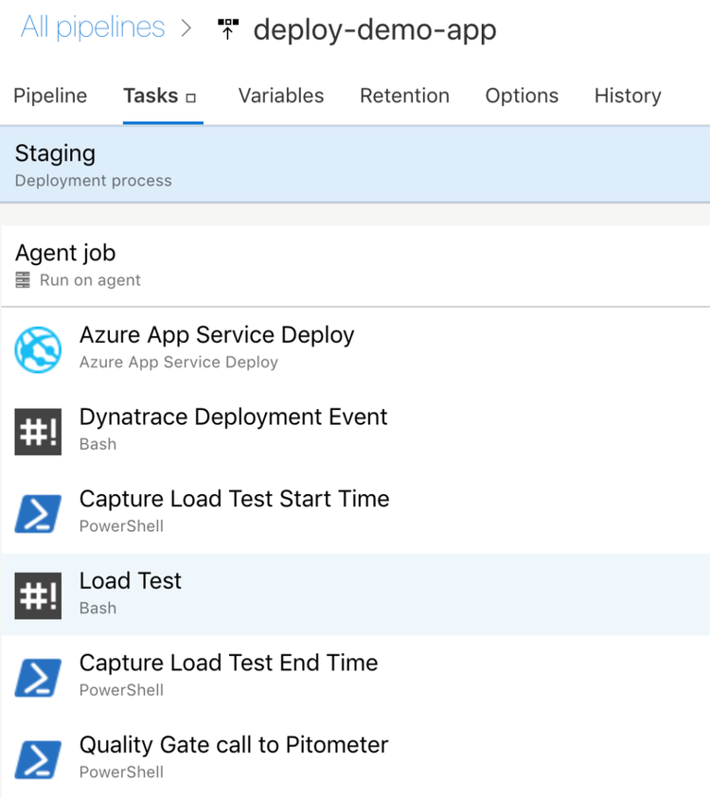The image size is (710, 798).
Task: Select the Agent job row
Action: 64,253
